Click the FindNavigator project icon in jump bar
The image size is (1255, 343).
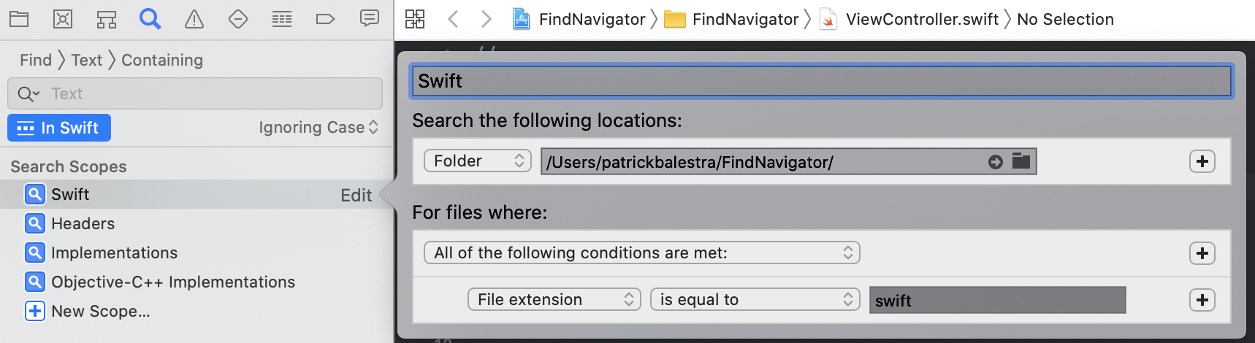522,19
